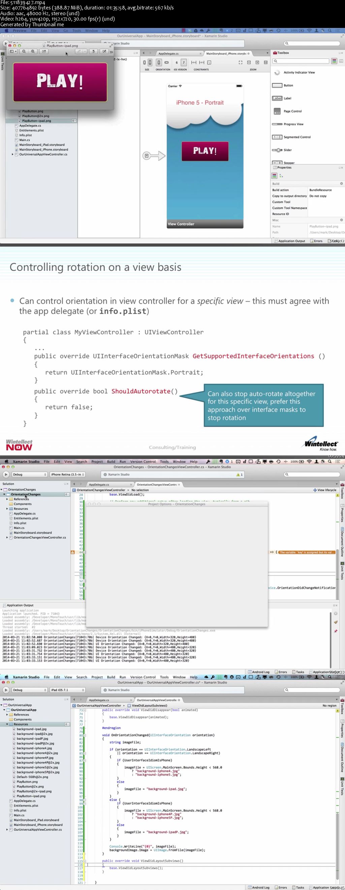Open iPad iOS 7.1 device dropdown
This screenshot has width=345, height=890.
(67, 690)
